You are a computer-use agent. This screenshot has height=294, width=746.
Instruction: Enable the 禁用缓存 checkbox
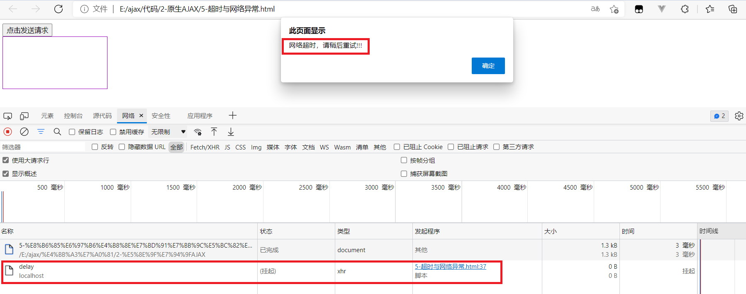pos(113,132)
